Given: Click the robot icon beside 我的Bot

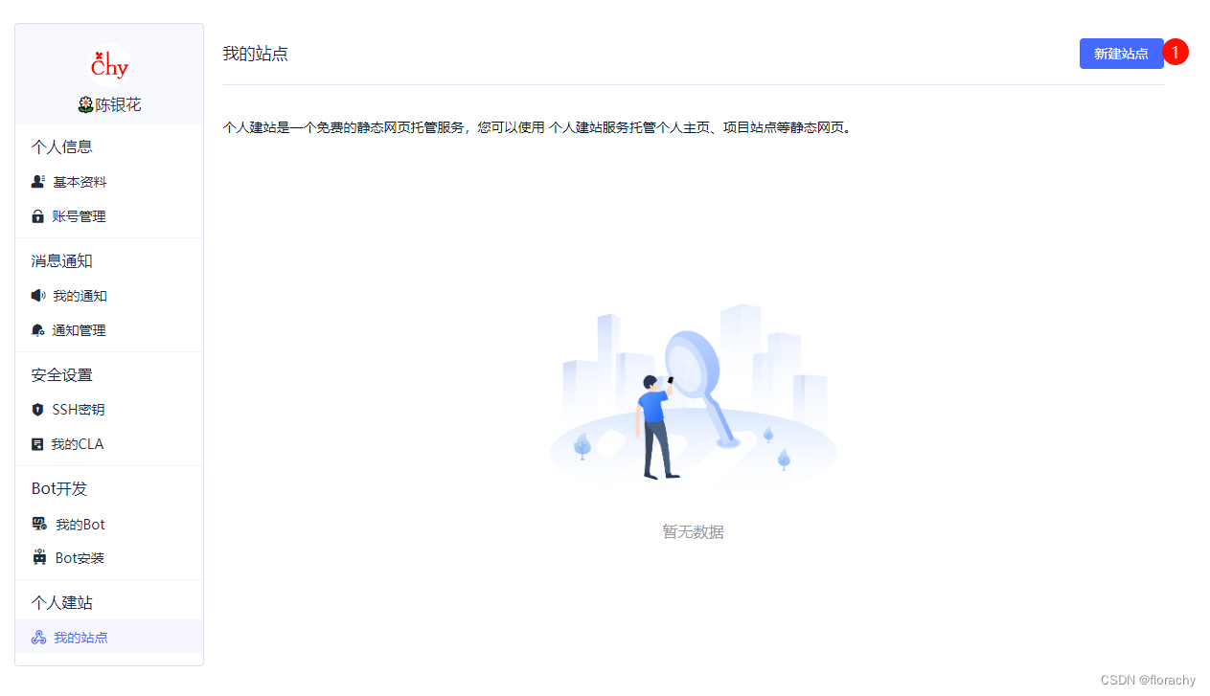Looking at the screenshot, I should pos(39,524).
